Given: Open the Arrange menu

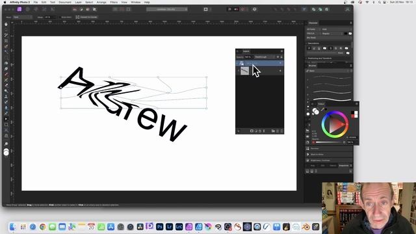Looking at the screenshot, I should pos(101,2).
